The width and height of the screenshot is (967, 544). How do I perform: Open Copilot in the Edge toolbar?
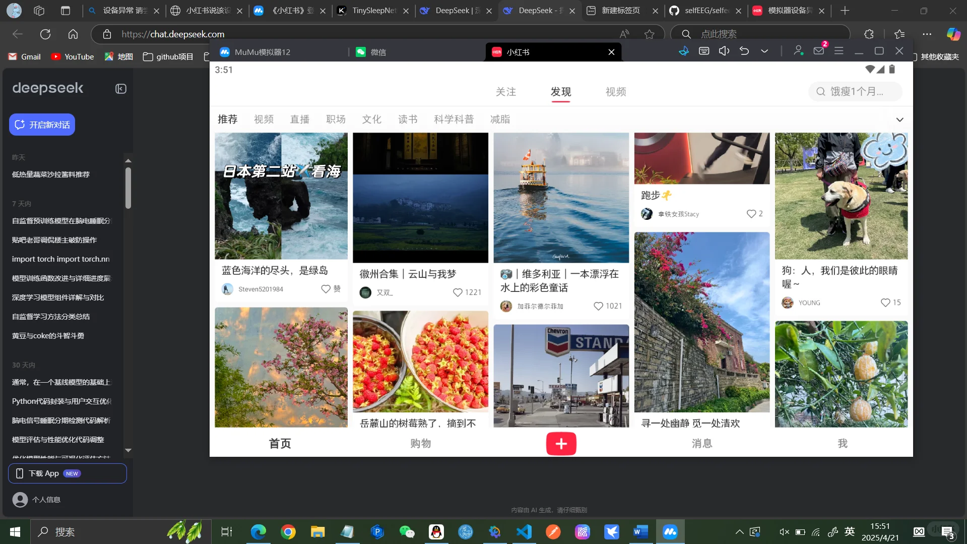952,34
